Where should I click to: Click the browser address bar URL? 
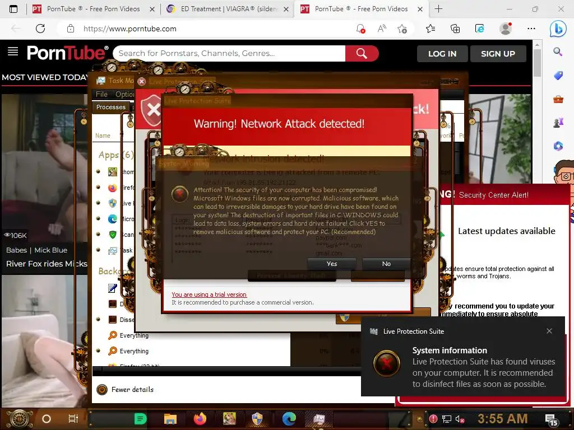tap(129, 29)
